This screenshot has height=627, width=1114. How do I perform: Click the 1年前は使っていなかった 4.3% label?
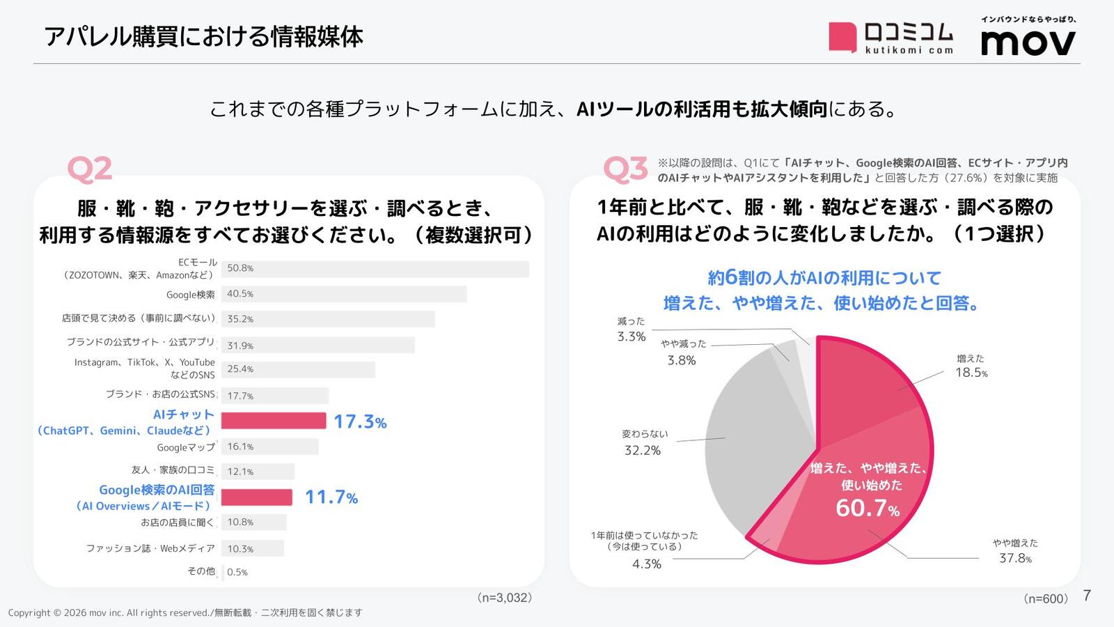(645, 550)
